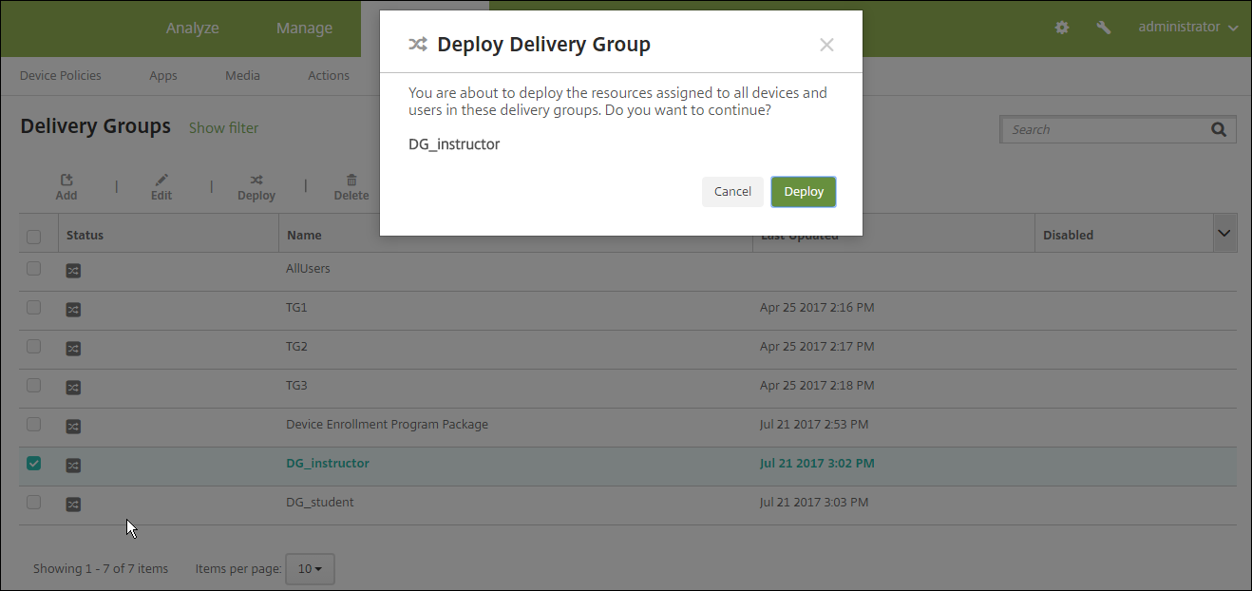Click the settings gear icon
1252x591 pixels.
pyautogui.click(x=1062, y=28)
